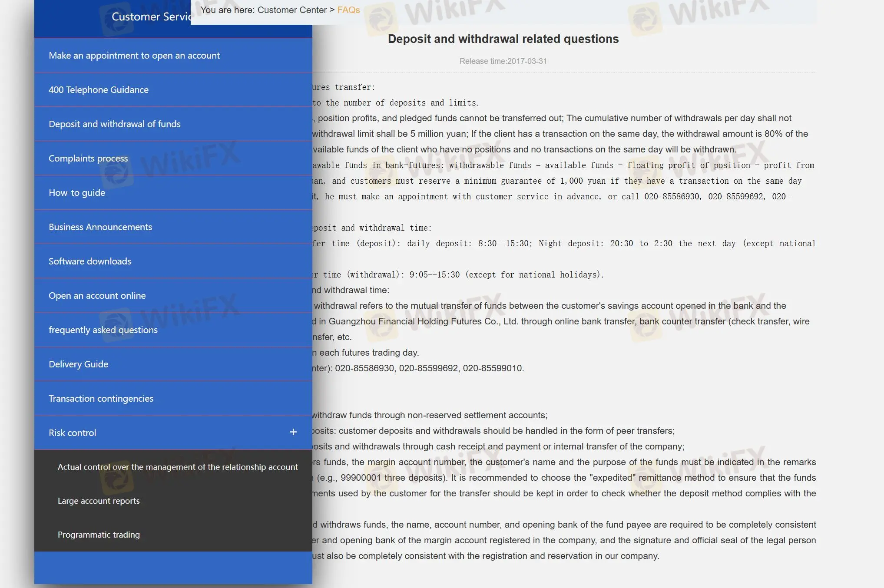The width and height of the screenshot is (884, 588).
Task: Select the frequently asked questions menu item
Action: pyautogui.click(x=103, y=329)
